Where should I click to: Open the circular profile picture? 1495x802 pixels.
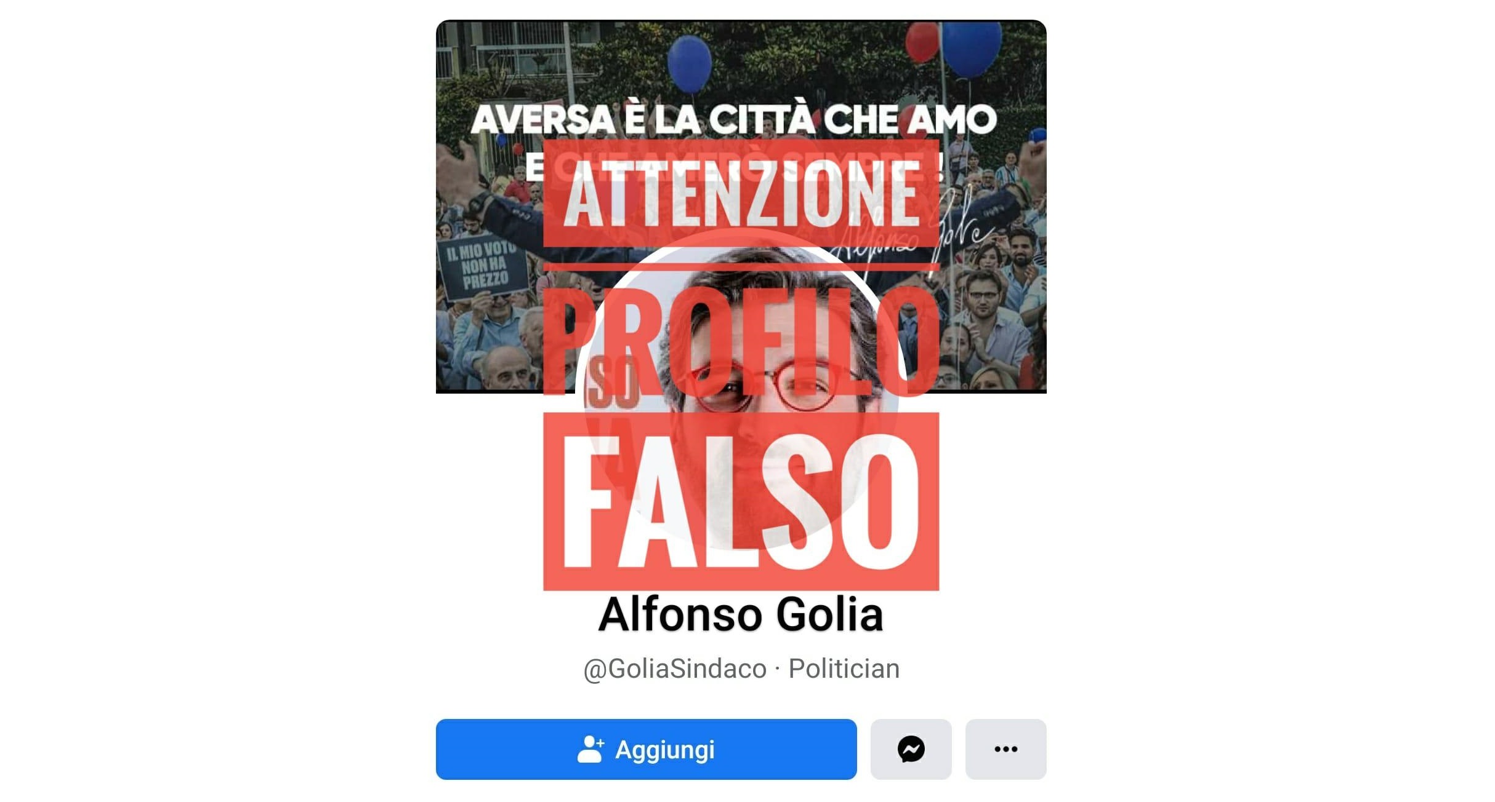pyautogui.click(x=741, y=394)
